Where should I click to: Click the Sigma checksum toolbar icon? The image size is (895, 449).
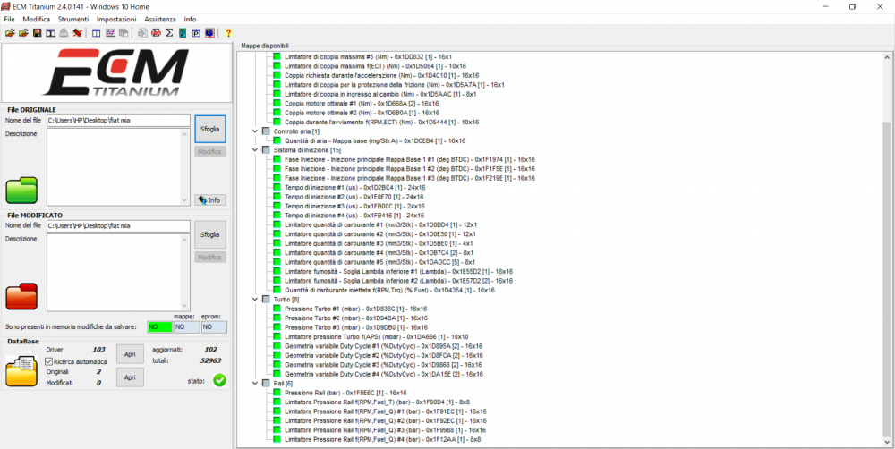pyautogui.click(x=169, y=33)
